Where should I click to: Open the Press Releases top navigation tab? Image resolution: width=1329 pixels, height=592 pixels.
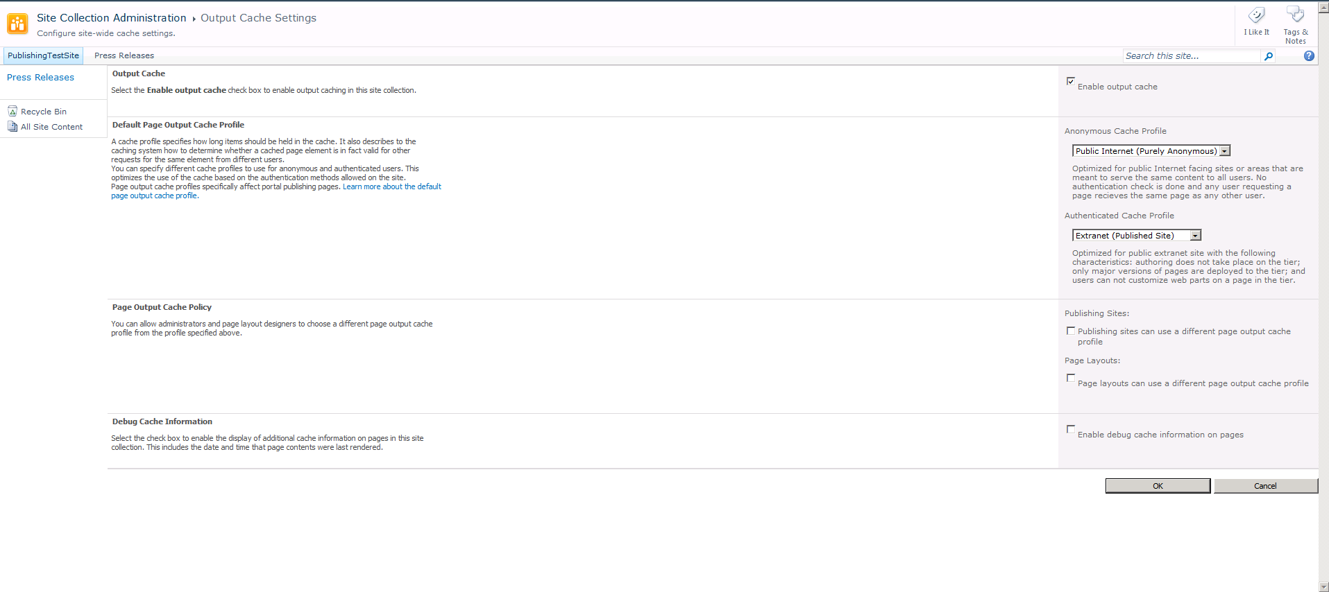pyautogui.click(x=124, y=55)
